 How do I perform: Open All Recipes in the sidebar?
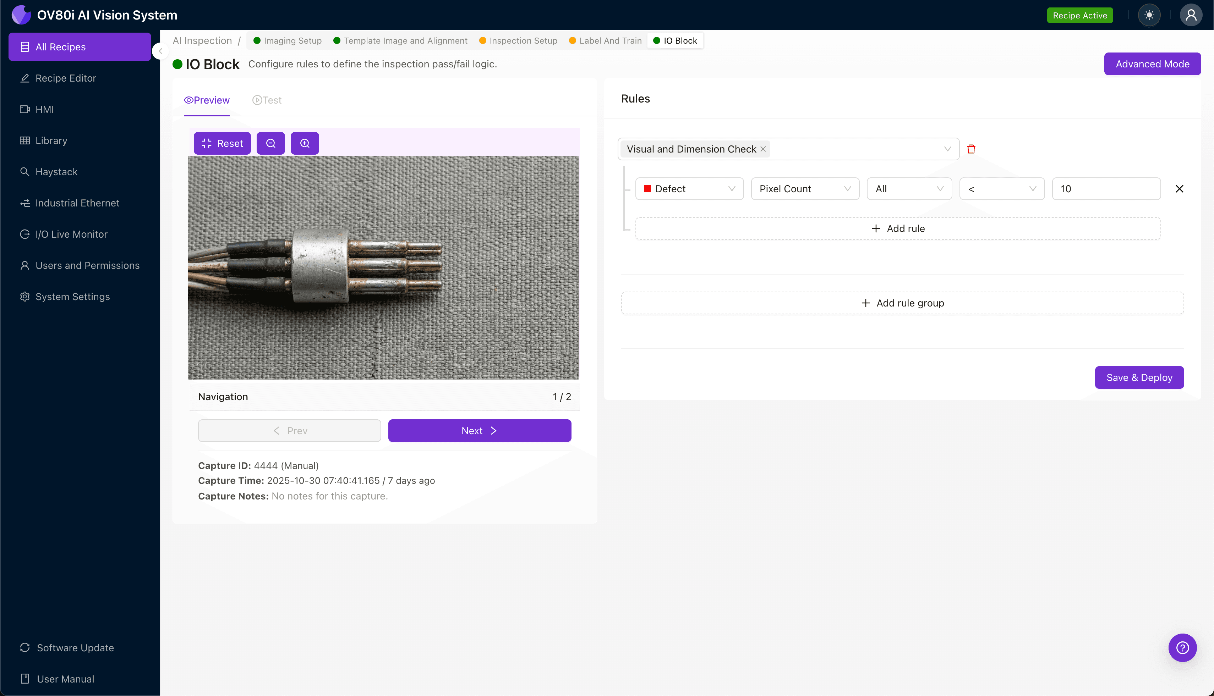[80, 47]
